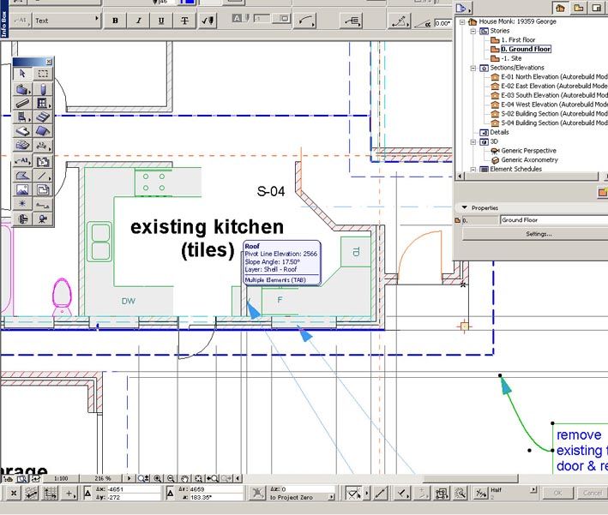
Task: Collapse the Stories tree node
Action: [473, 31]
